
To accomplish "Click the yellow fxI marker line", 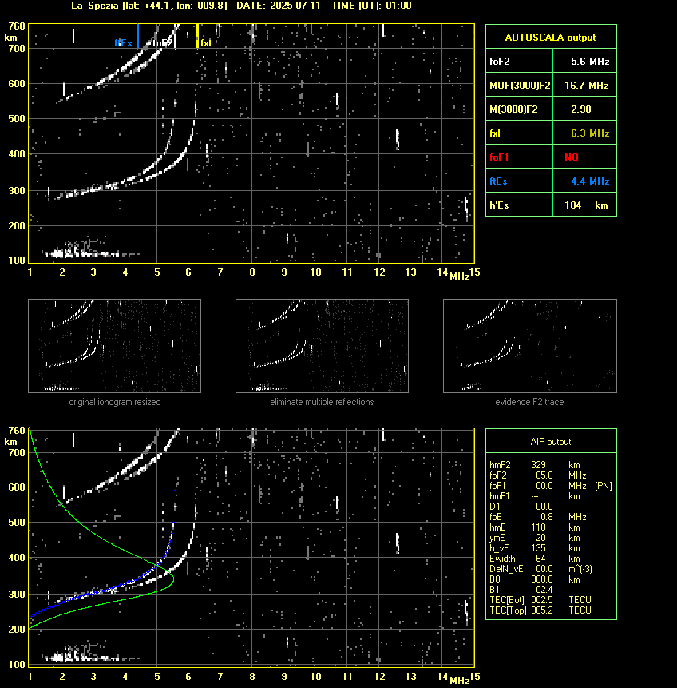I will coord(197,36).
